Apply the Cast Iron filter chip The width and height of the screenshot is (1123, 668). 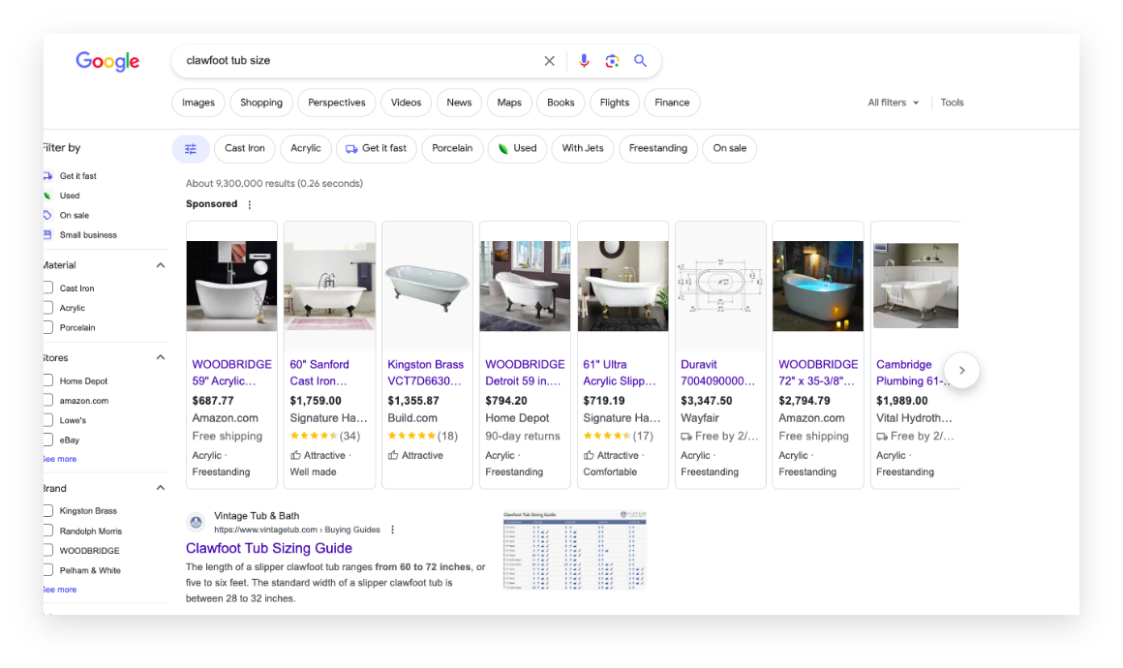click(x=245, y=149)
